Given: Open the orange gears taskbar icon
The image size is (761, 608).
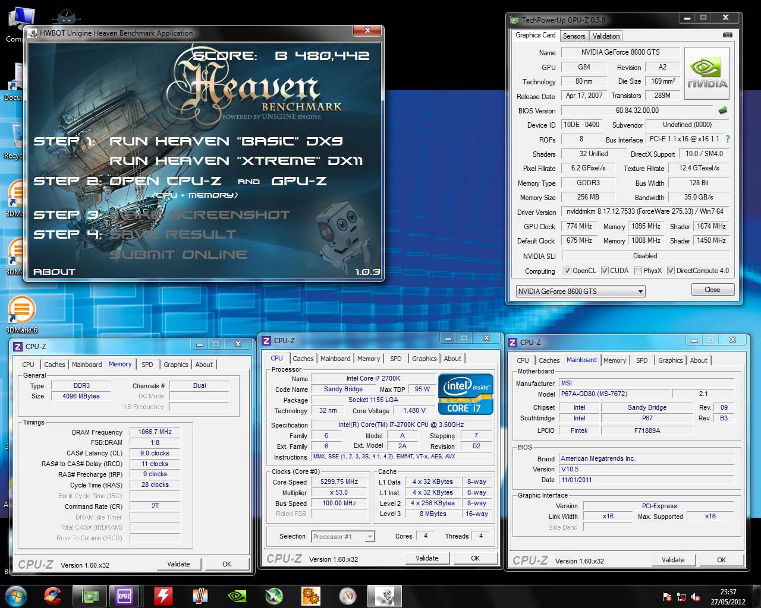Looking at the screenshot, I should point(311,596).
